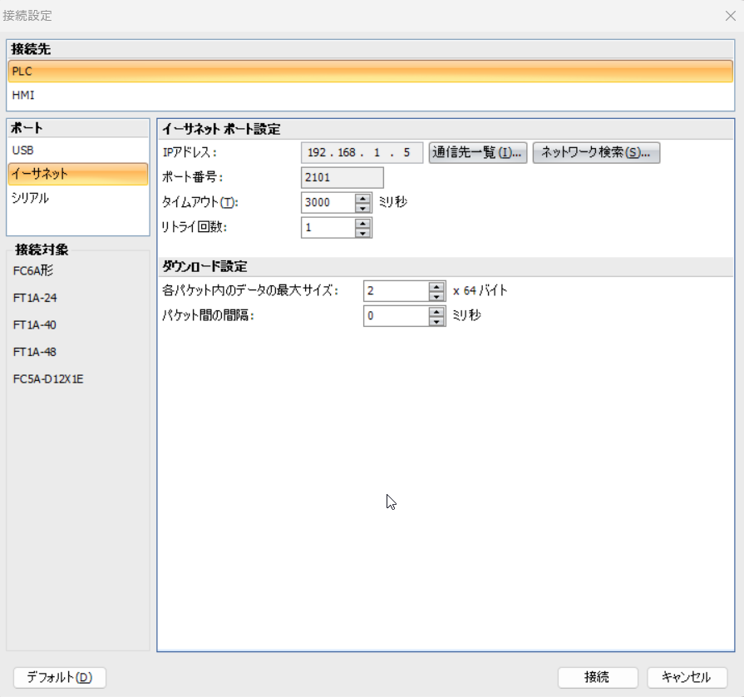Decrease the packet interval with down arrow

pyautogui.click(x=436, y=321)
